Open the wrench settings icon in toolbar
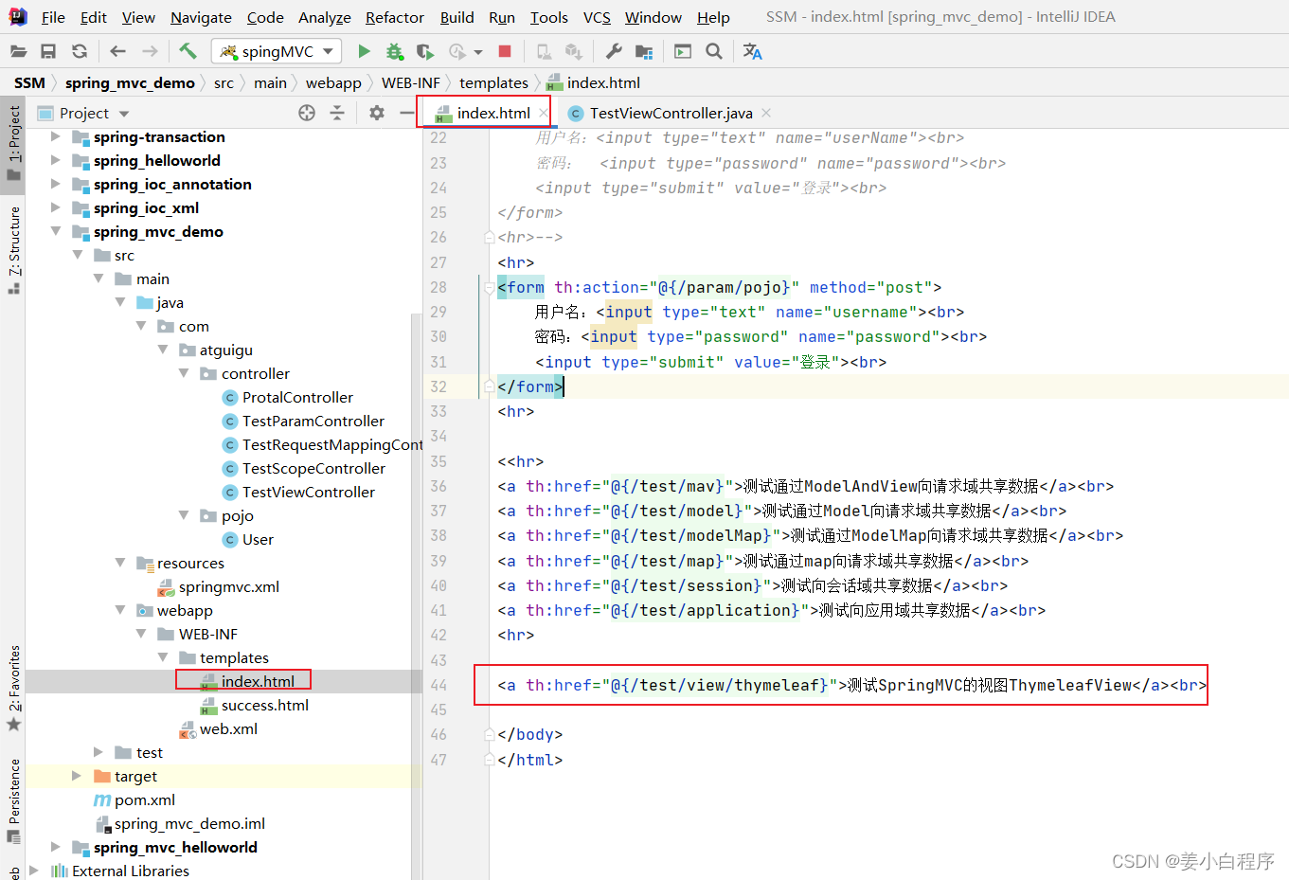The height and width of the screenshot is (880, 1289). click(x=614, y=51)
